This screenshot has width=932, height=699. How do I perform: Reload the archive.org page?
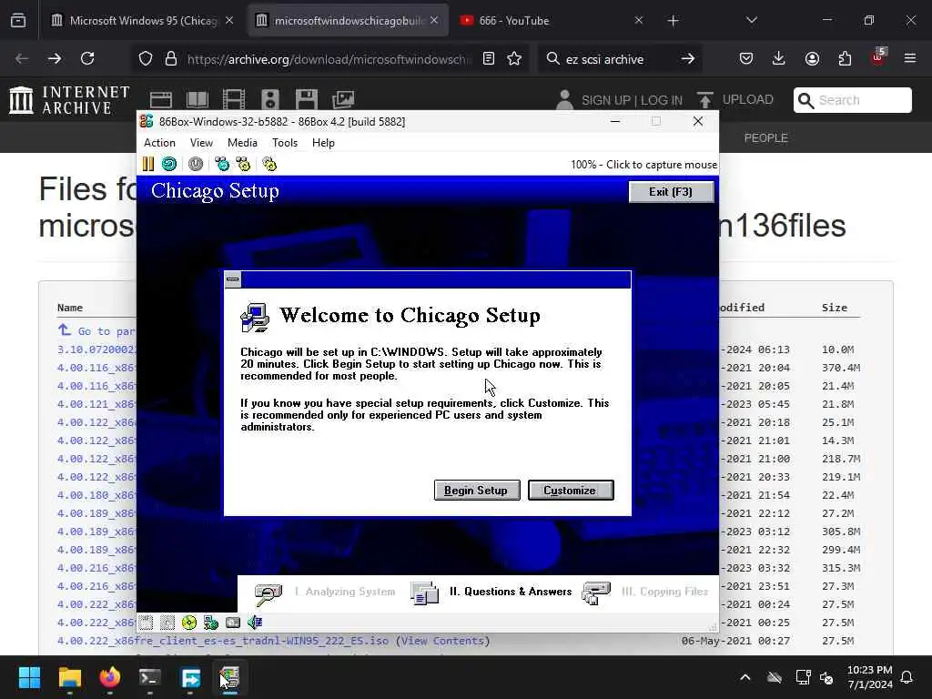[87, 58]
